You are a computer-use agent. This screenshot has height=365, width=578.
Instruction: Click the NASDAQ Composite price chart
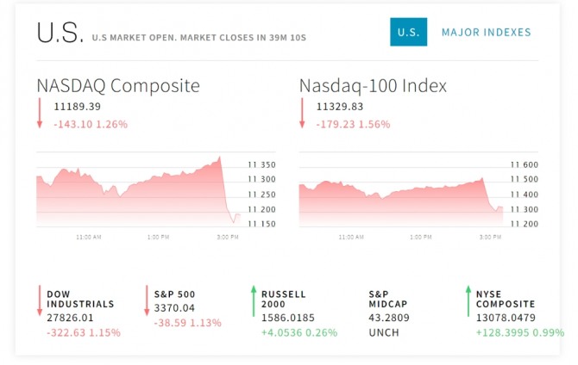129,194
